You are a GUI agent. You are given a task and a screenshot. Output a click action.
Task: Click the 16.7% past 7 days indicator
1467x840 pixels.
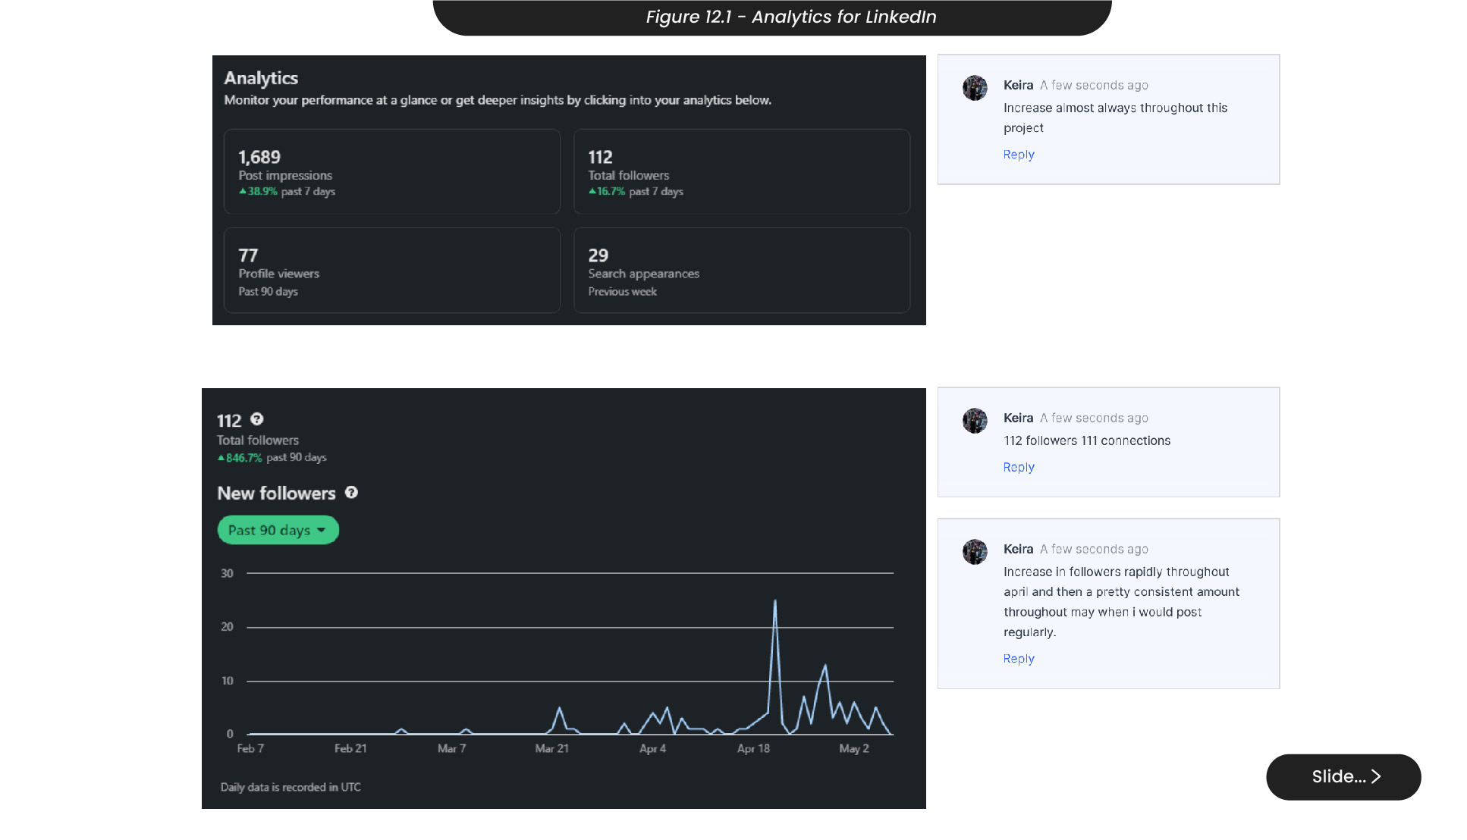tap(636, 192)
